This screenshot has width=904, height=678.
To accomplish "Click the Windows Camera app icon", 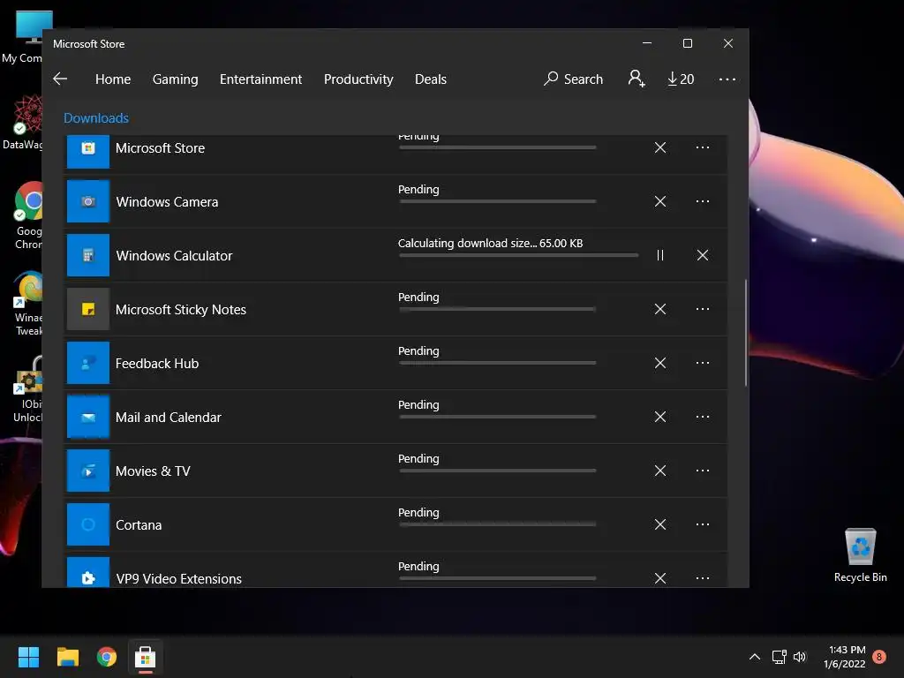I will (x=88, y=201).
